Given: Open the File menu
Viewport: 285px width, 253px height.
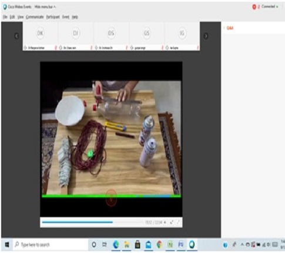Looking at the screenshot, I should 5,17.
